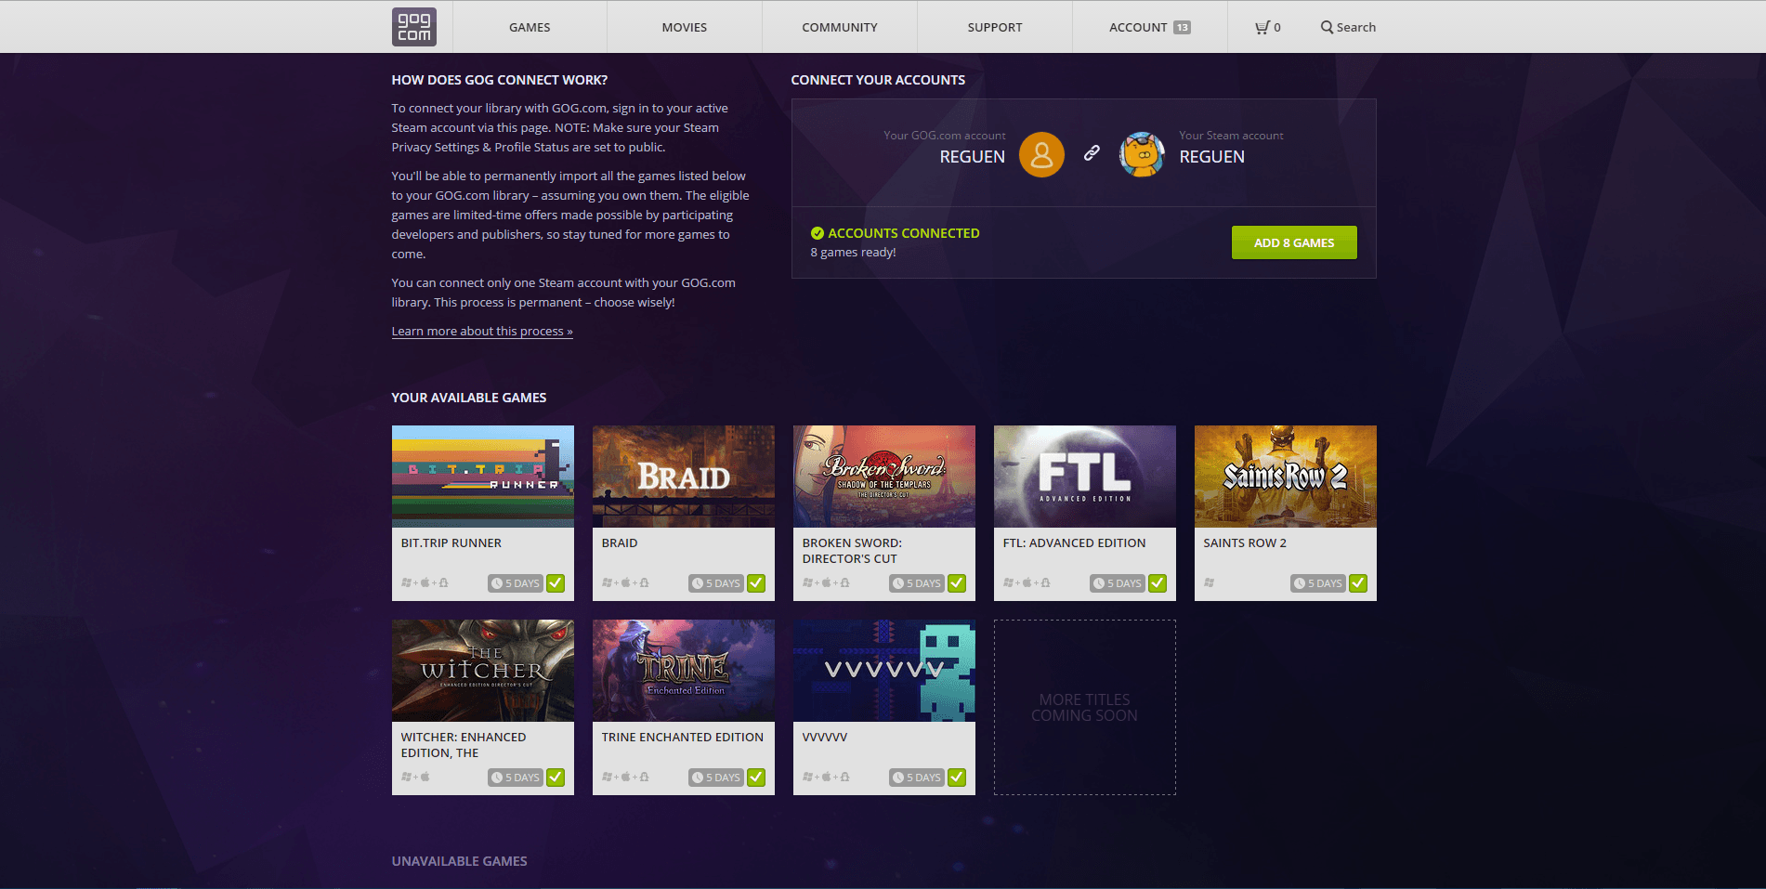Click the SAINTS ROW 2 title text
The height and width of the screenshot is (889, 1766).
[1245, 543]
